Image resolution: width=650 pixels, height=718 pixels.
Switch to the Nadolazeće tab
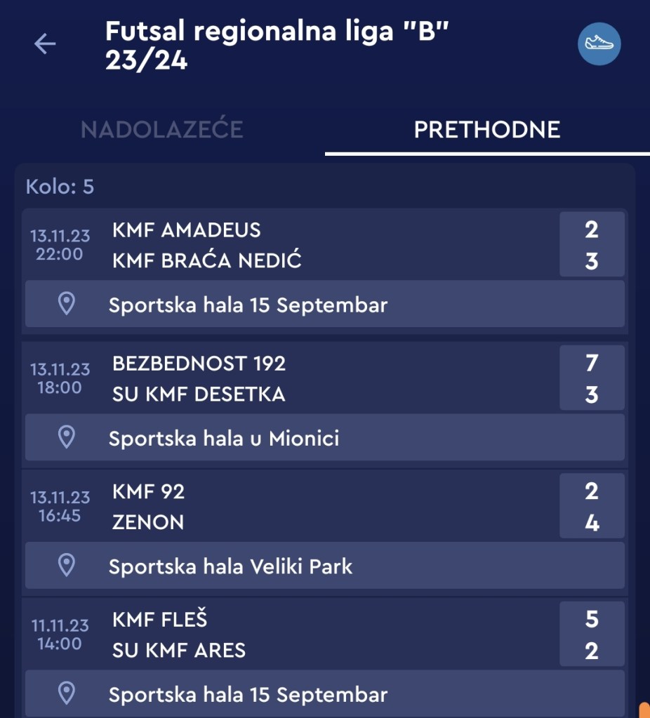pyautogui.click(x=162, y=130)
